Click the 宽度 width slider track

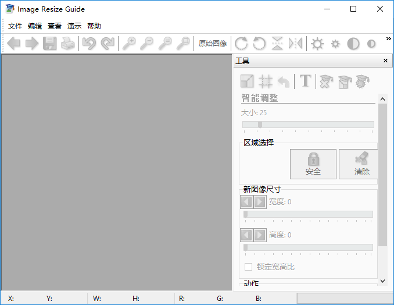[308, 214]
